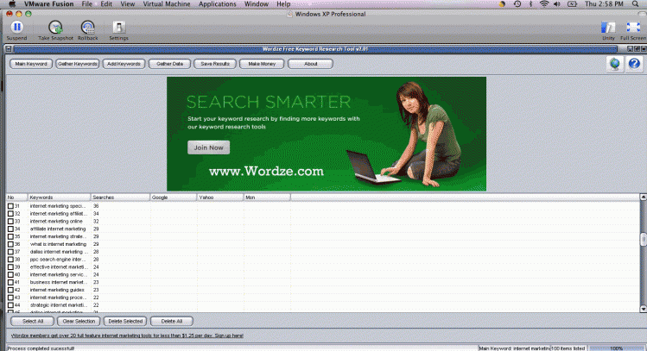
Task: Open the Help menu
Action: coord(283,3)
